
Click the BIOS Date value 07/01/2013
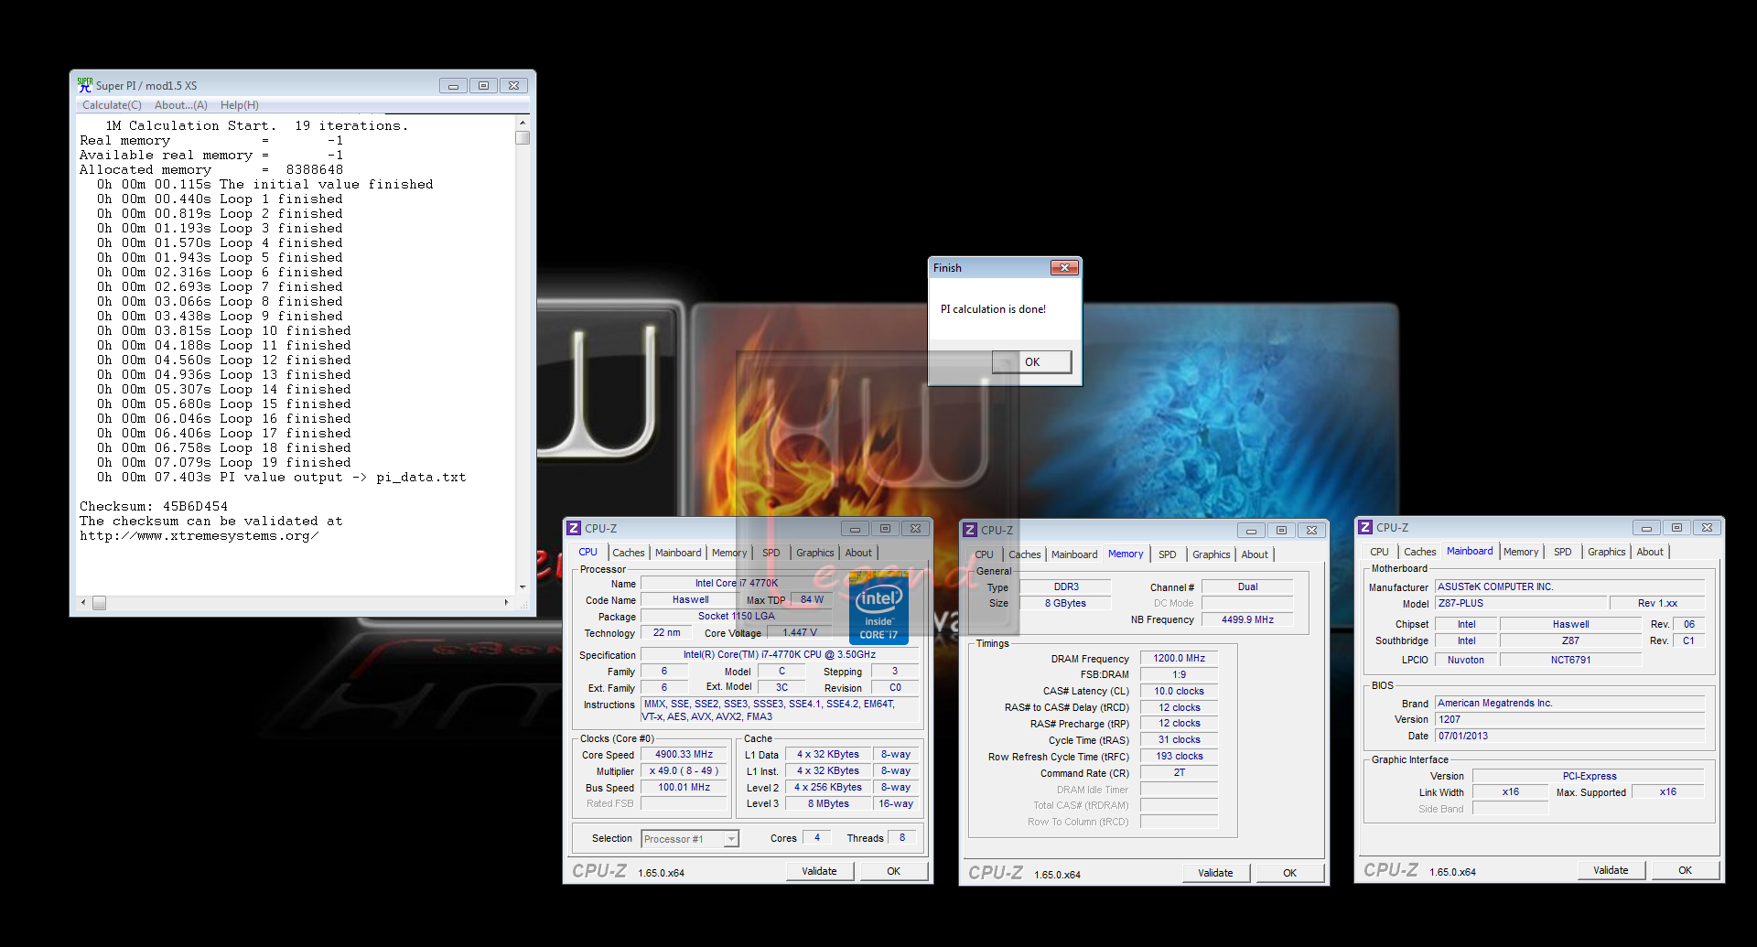click(x=1569, y=736)
